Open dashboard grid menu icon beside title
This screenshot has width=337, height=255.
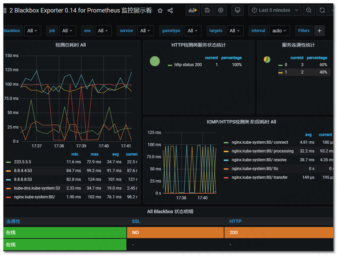coord(5,10)
